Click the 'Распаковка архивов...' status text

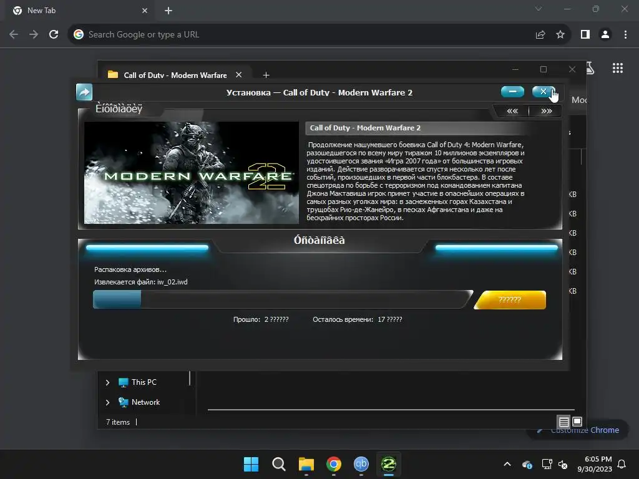[x=130, y=269]
